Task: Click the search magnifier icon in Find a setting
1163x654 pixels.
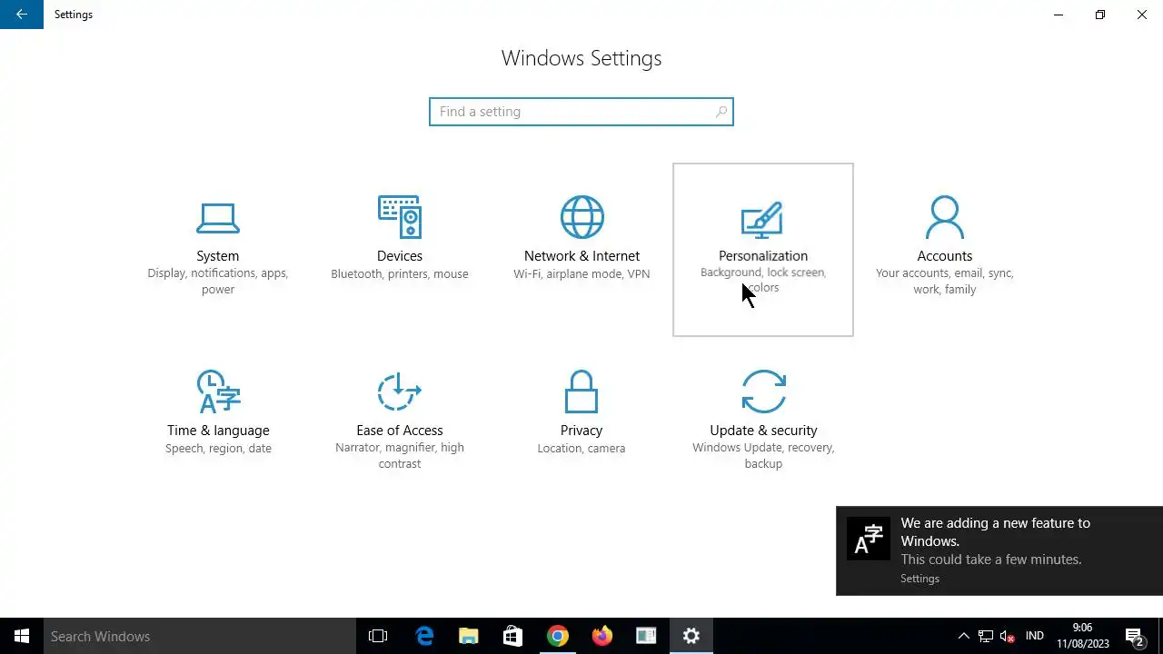Action: click(x=721, y=112)
